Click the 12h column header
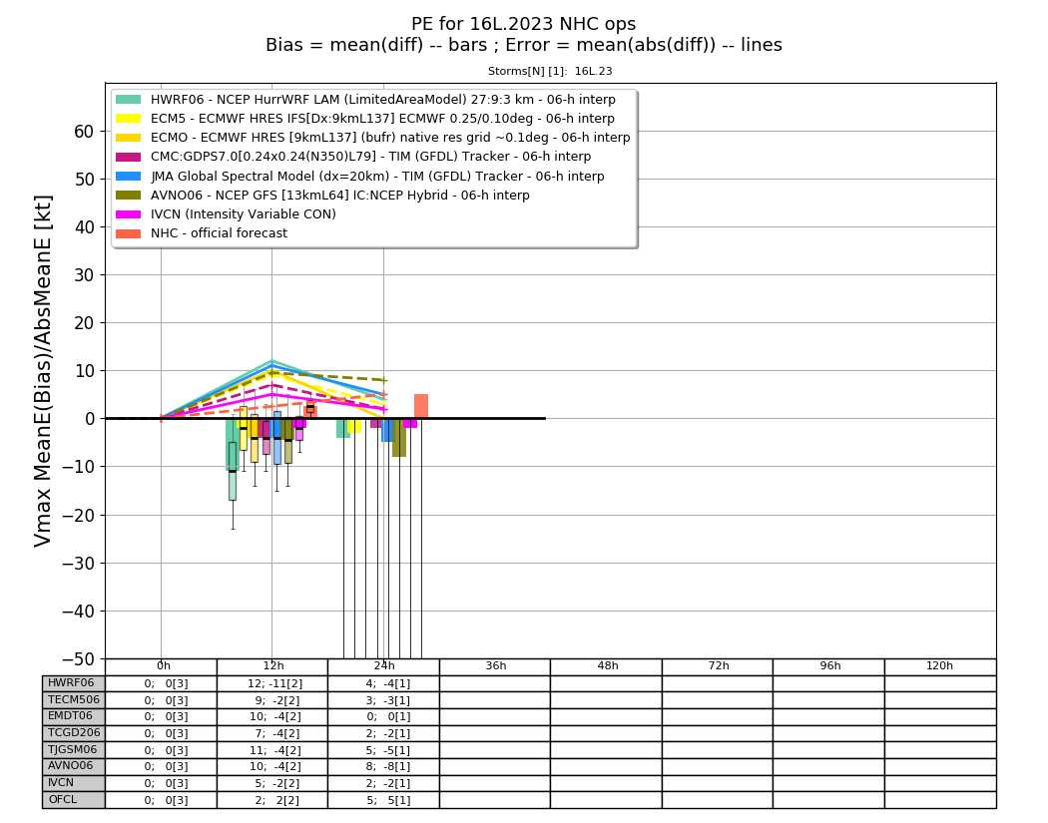1048x823 pixels. (272, 666)
